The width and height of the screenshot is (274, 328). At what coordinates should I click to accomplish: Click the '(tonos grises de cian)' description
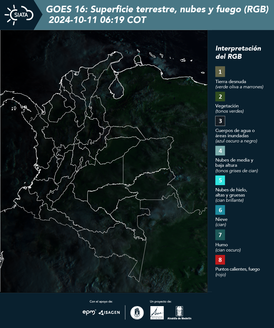click(x=237, y=171)
